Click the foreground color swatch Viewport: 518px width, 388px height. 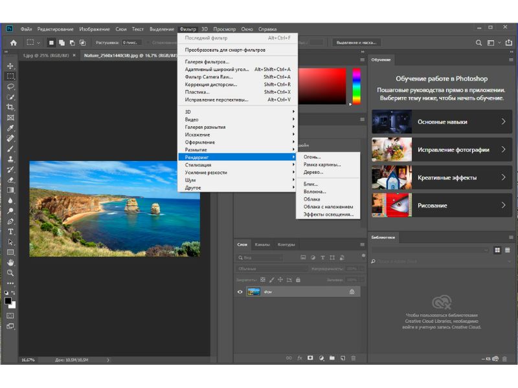[8, 301]
